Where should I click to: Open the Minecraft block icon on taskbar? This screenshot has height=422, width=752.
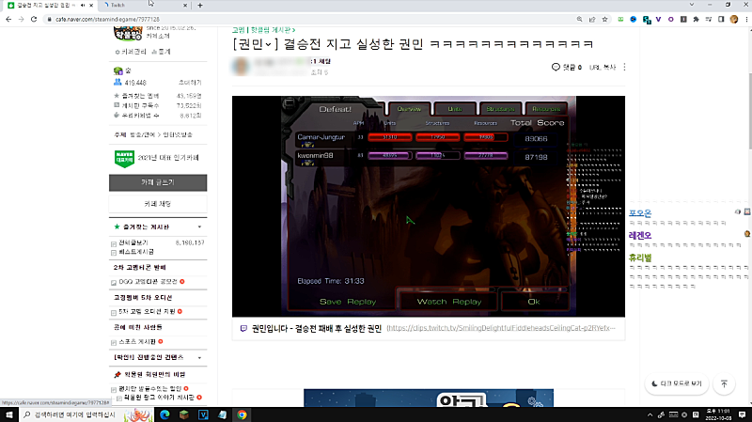pyautogui.click(x=183, y=414)
